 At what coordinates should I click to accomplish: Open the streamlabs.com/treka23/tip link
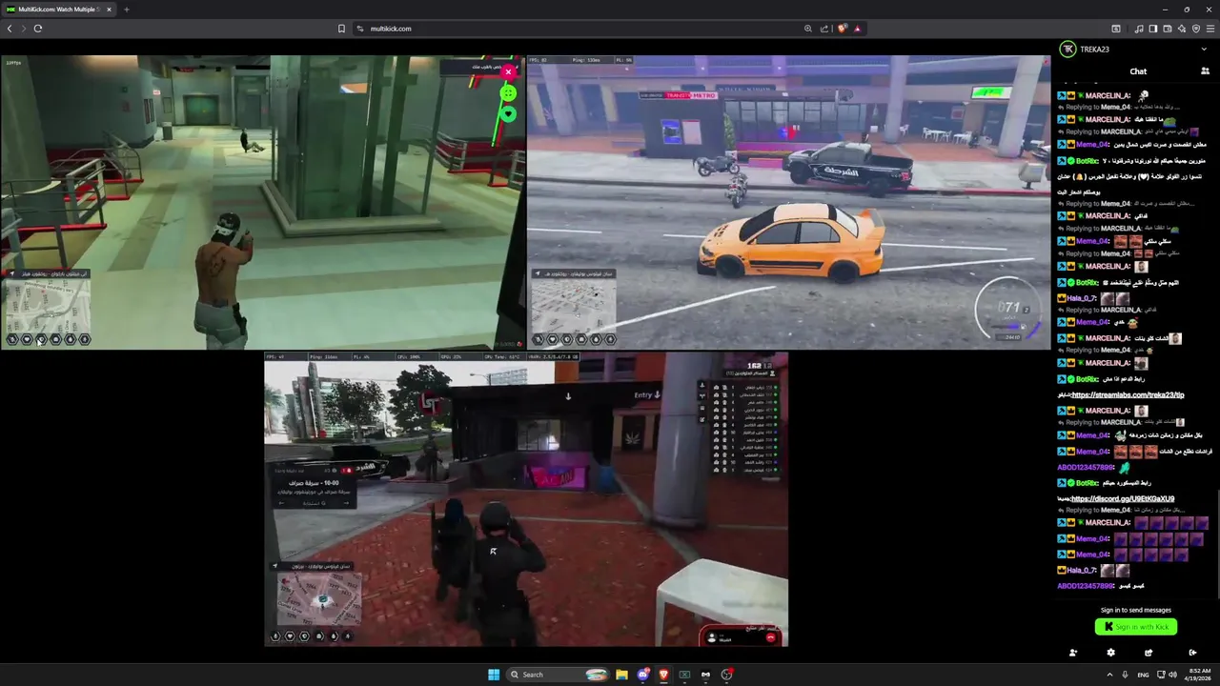[1128, 394]
